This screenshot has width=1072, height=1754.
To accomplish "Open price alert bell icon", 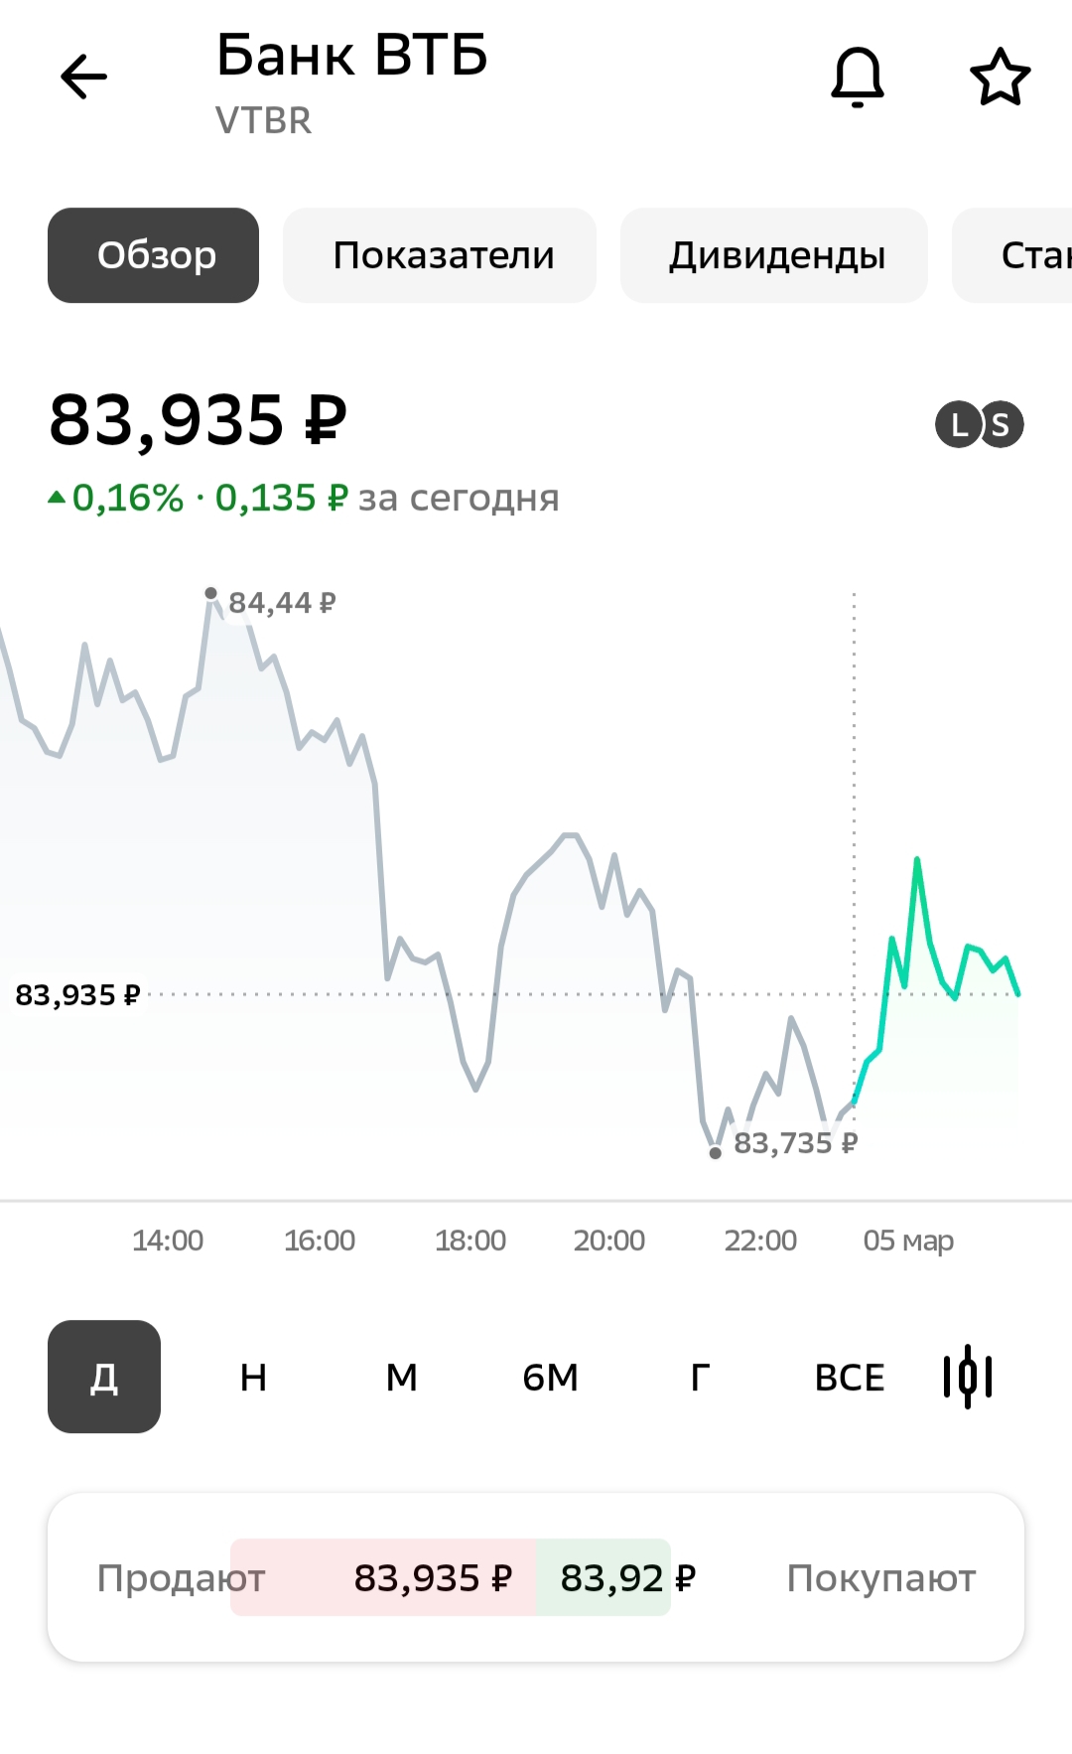I will click(x=857, y=77).
